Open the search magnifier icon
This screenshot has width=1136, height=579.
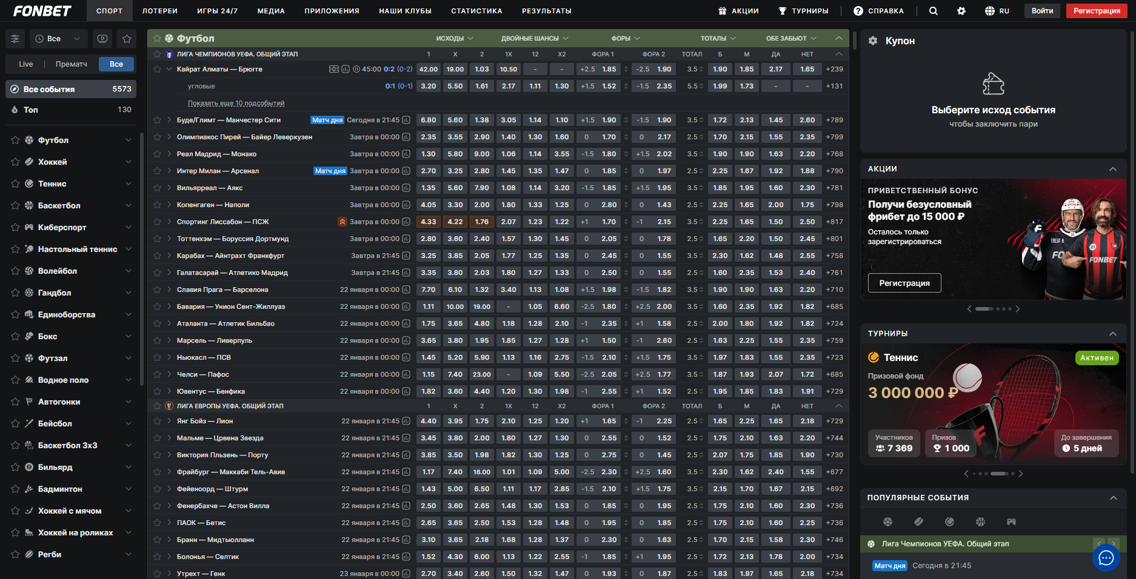[x=933, y=11]
